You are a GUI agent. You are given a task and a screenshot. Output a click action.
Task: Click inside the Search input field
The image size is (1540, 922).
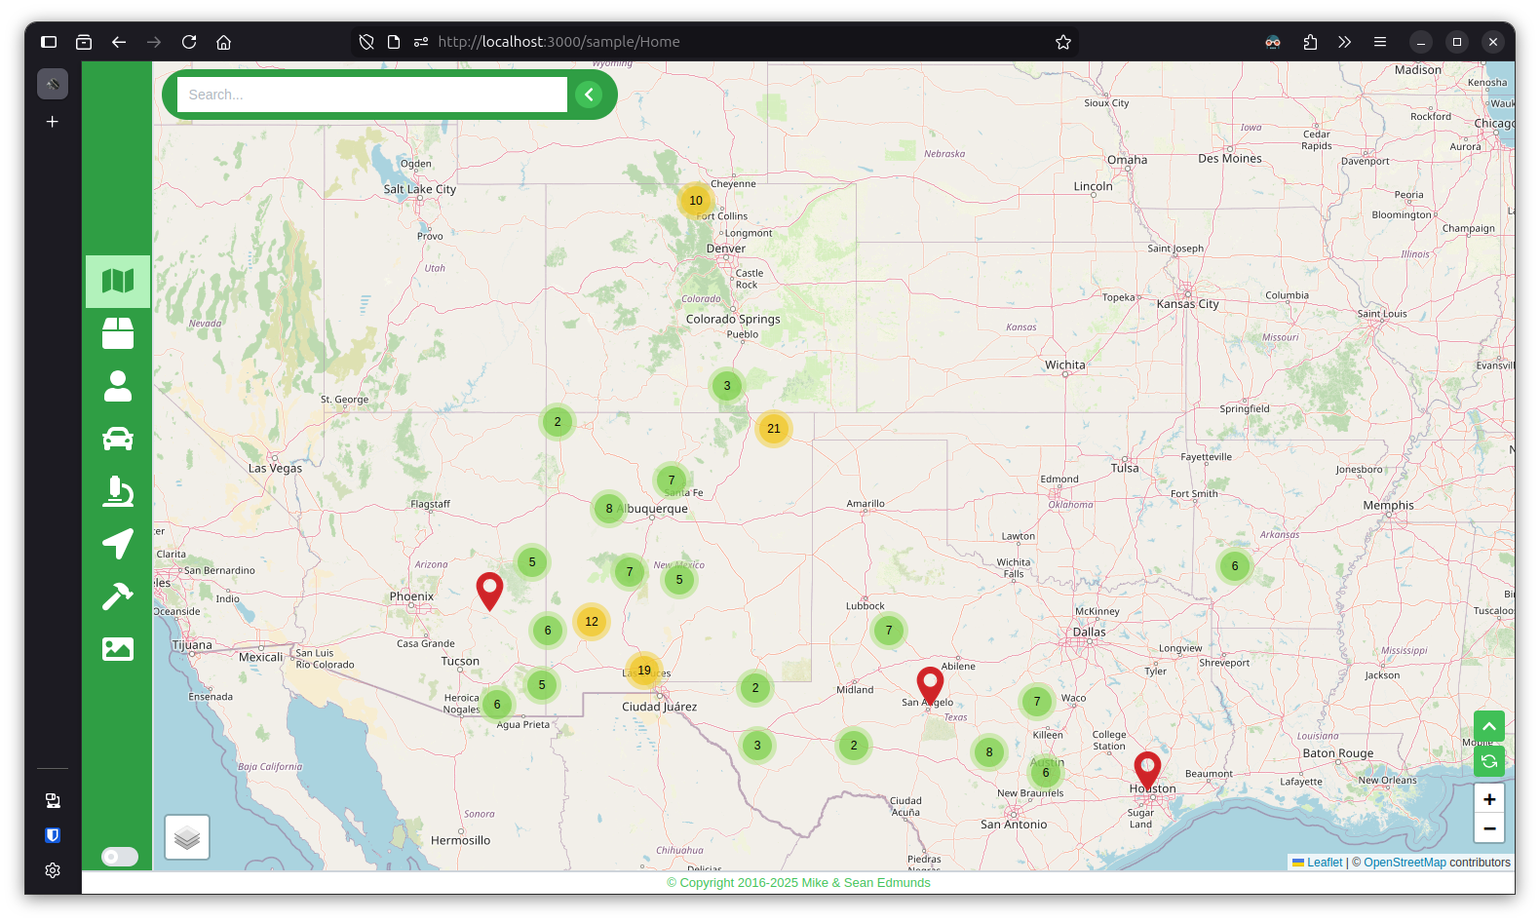pyautogui.click(x=371, y=95)
